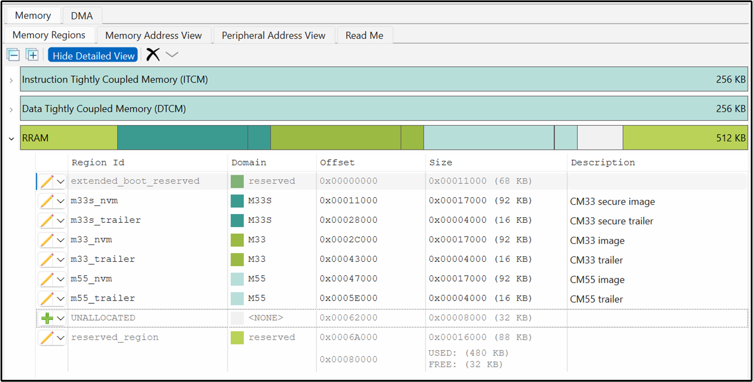This screenshot has height=382, width=753.
Task: Click green plus icon on UNALLOCATED row
Action: pyautogui.click(x=47, y=318)
